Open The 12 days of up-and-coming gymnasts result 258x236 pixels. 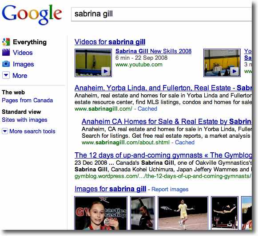(x=163, y=155)
